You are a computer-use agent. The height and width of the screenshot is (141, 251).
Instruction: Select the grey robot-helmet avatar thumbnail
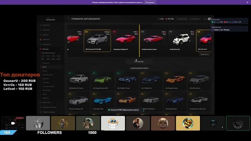tap(38, 123)
